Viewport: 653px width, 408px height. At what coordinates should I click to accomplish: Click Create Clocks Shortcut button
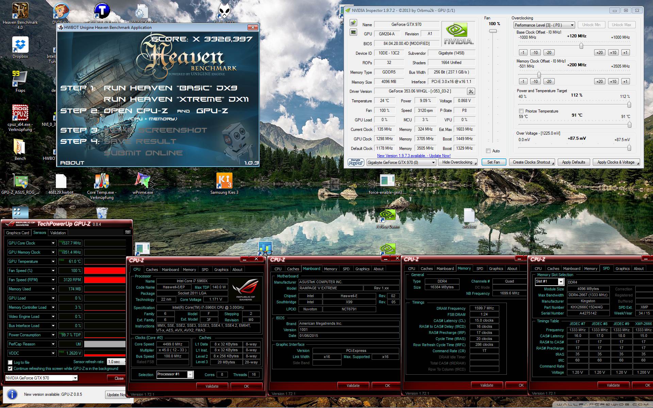[532, 162]
